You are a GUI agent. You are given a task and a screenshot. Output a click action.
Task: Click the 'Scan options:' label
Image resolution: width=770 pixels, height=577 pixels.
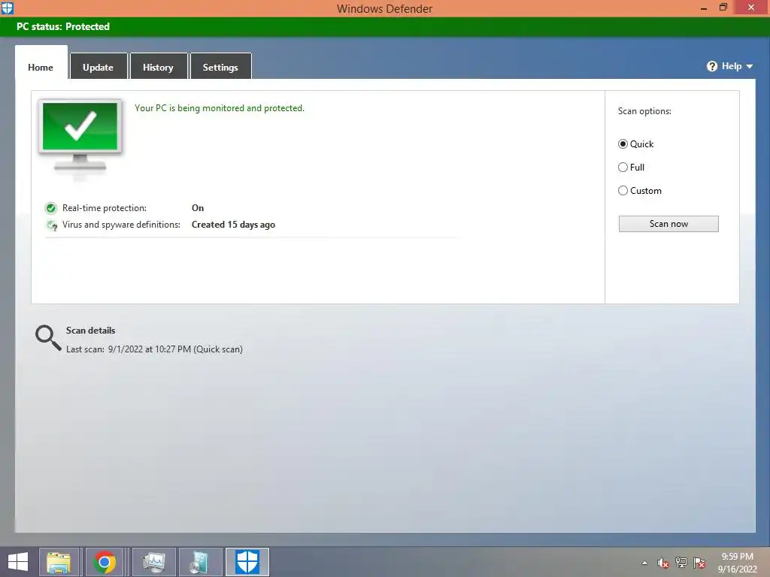click(644, 111)
